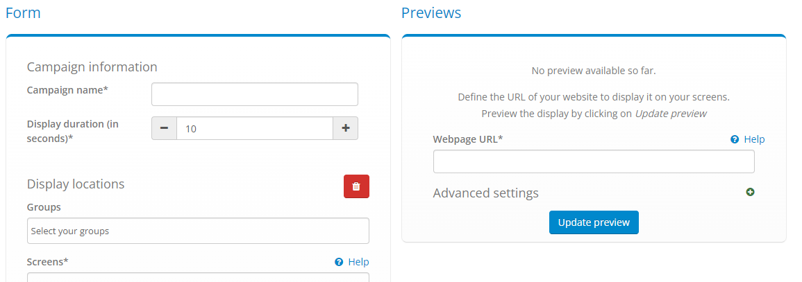Viewport: 802px width, 282px height.
Task: Click the question mark icon beside Screens
Action: tap(339, 262)
